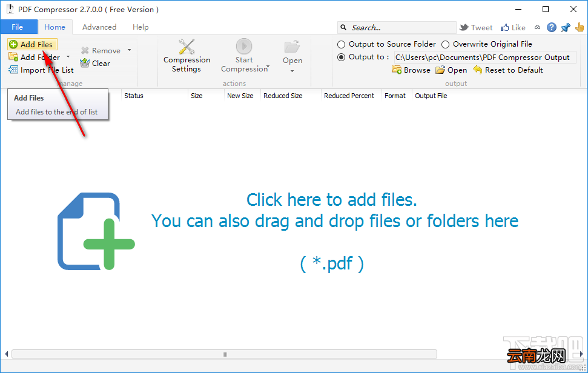Select the Output to radio button
The width and height of the screenshot is (588, 373).
click(341, 58)
